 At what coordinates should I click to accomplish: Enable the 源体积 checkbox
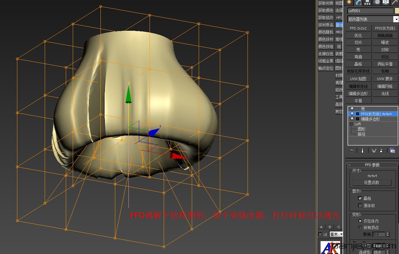pyautogui.click(x=360, y=205)
